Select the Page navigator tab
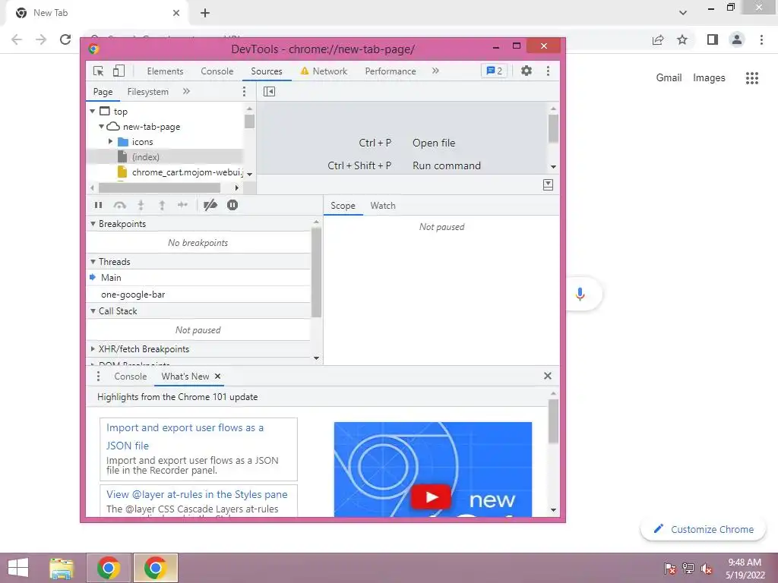Image resolution: width=778 pixels, height=583 pixels. 103,92
